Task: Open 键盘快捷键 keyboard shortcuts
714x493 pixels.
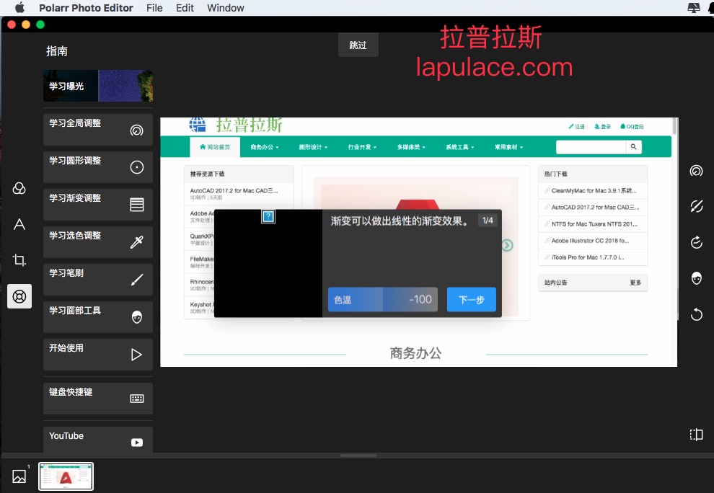Action: click(x=98, y=399)
